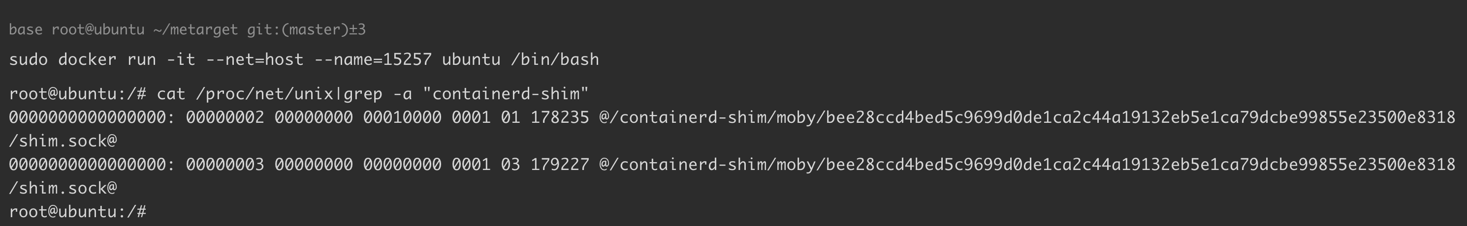This screenshot has width=1467, height=226.
Task: Click the 00010000 flags value
Action: [x=402, y=117]
